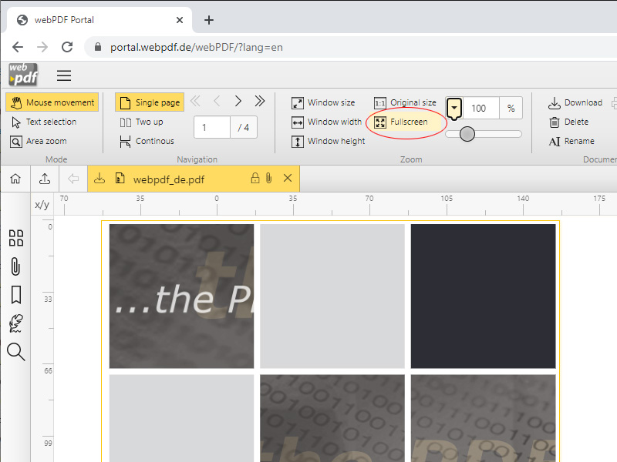Select the webpdf_de.pdf document tab
The width and height of the screenshot is (617, 462).
[194, 179]
